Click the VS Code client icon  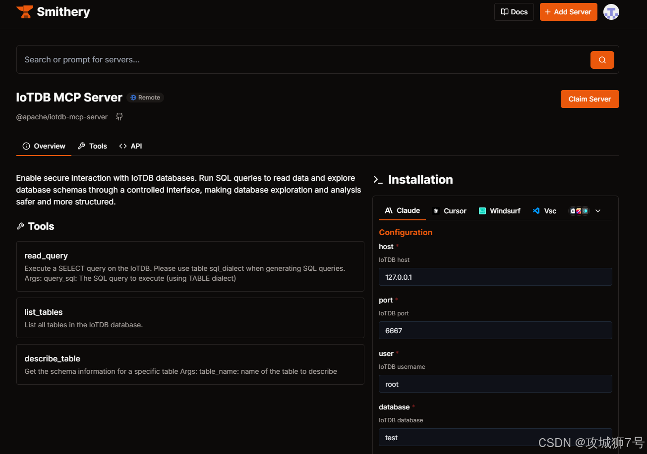536,211
